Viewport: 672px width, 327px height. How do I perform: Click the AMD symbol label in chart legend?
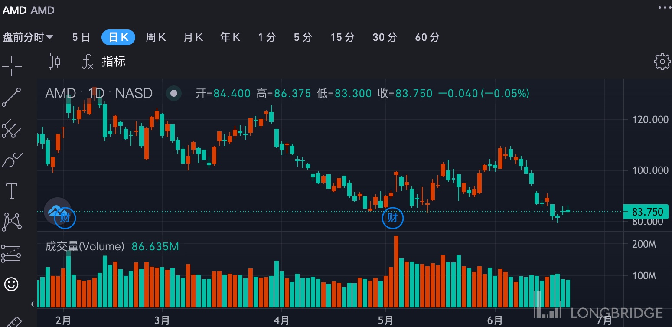(x=60, y=93)
